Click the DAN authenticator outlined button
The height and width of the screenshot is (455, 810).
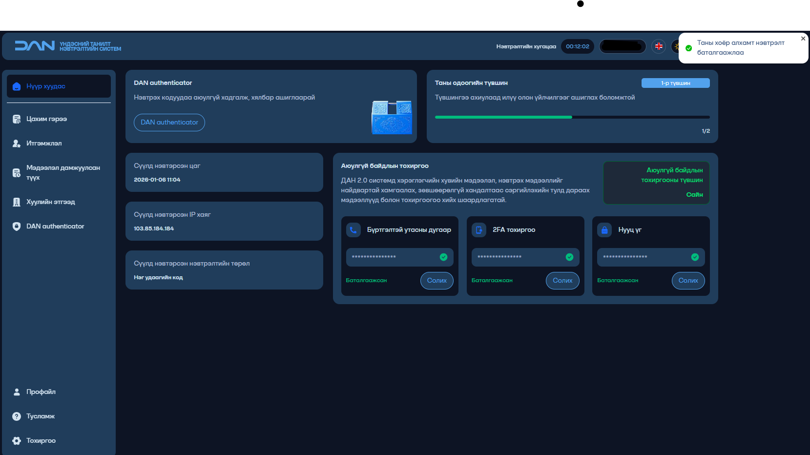point(169,123)
